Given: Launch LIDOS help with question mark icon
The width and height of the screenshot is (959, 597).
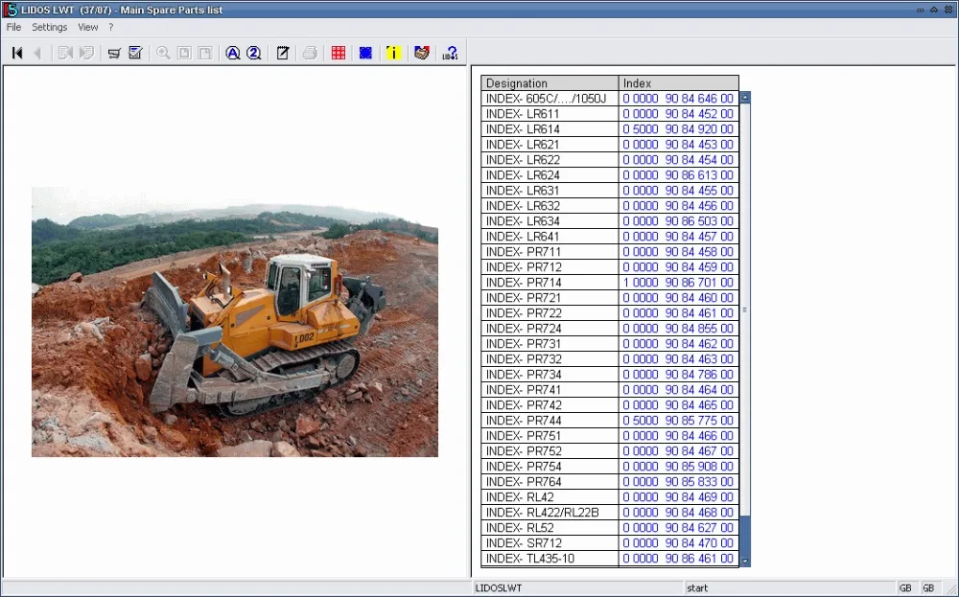Looking at the screenshot, I should point(449,53).
